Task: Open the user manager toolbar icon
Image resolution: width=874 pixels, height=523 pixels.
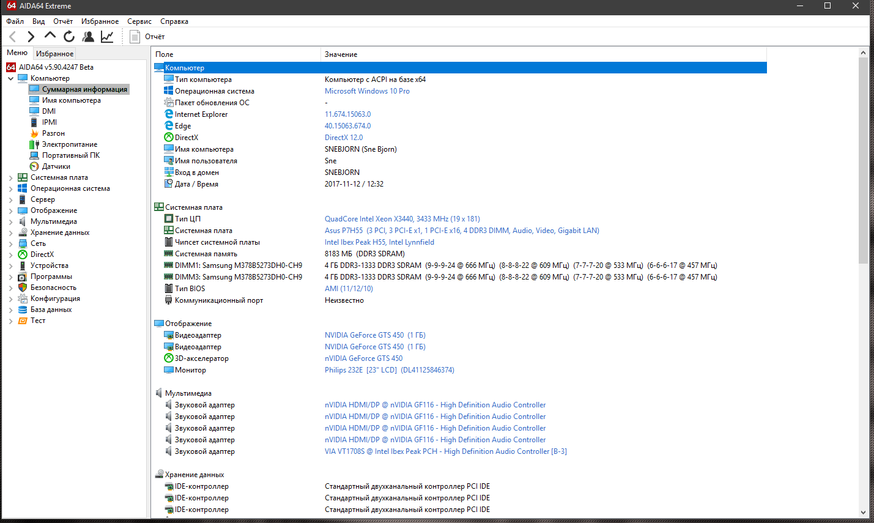Action: [88, 37]
